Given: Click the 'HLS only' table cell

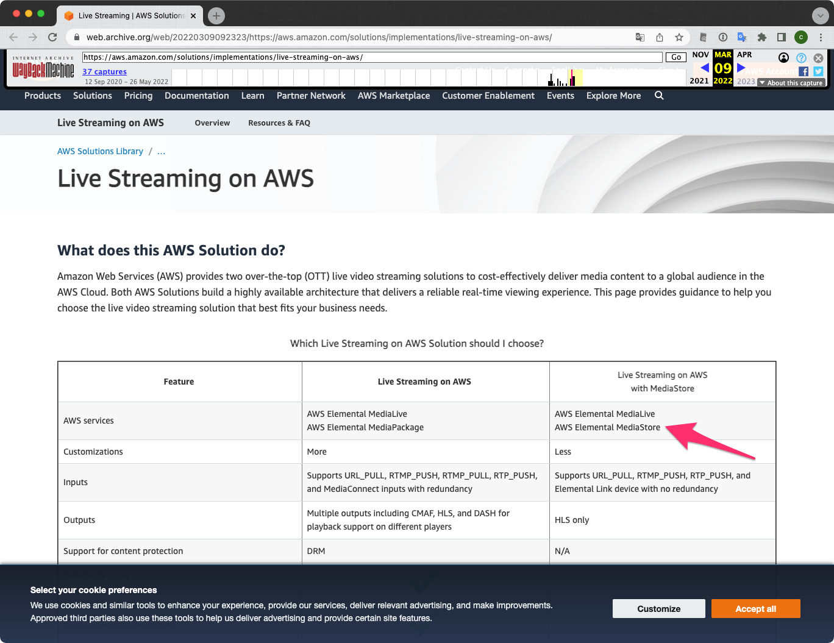Looking at the screenshot, I should click(572, 520).
